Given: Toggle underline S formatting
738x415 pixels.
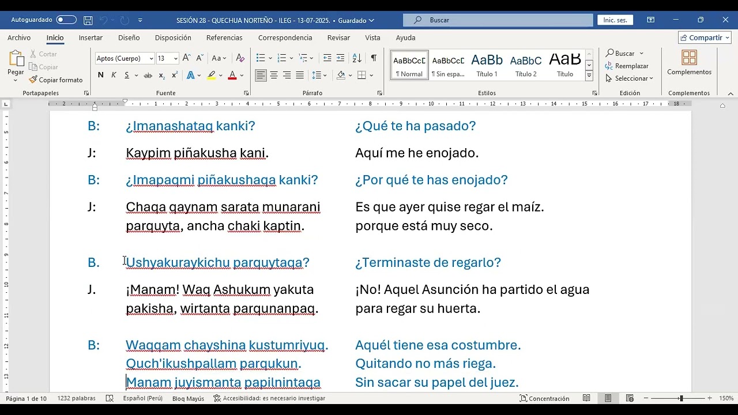Looking at the screenshot, I should pyautogui.click(x=127, y=75).
